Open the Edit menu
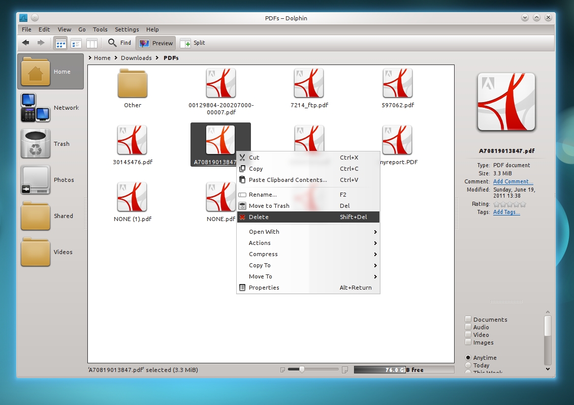 point(44,29)
